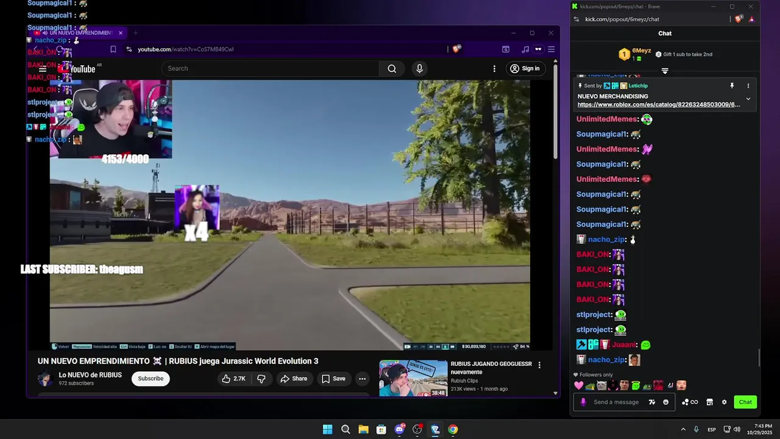This screenshot has width=780, height=439.
Task: Type in the YouTube Search field
Action: (x=270, y=68)
